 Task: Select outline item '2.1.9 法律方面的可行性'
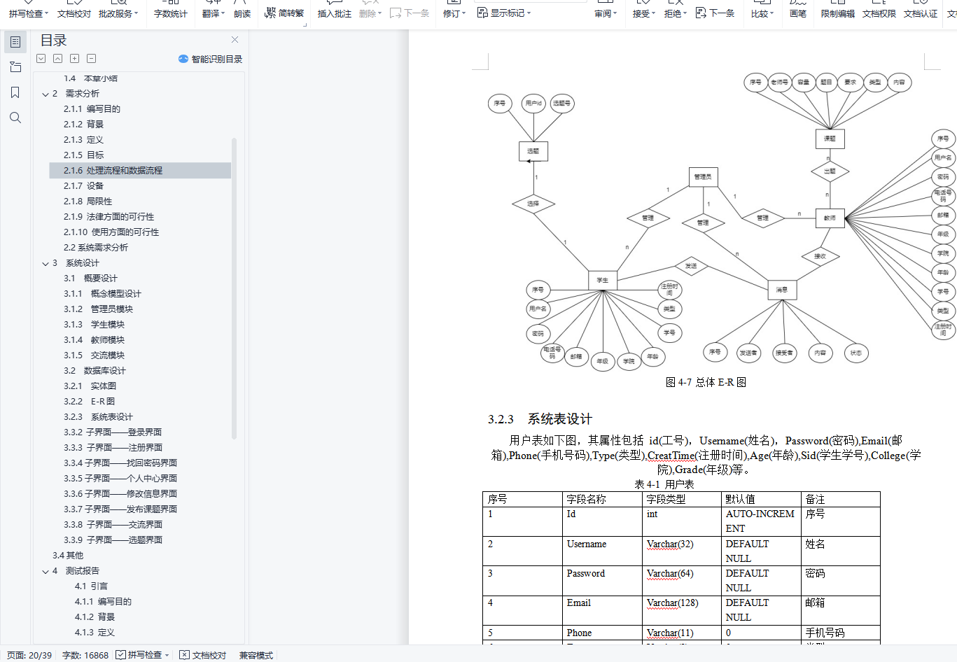[109, 217]
